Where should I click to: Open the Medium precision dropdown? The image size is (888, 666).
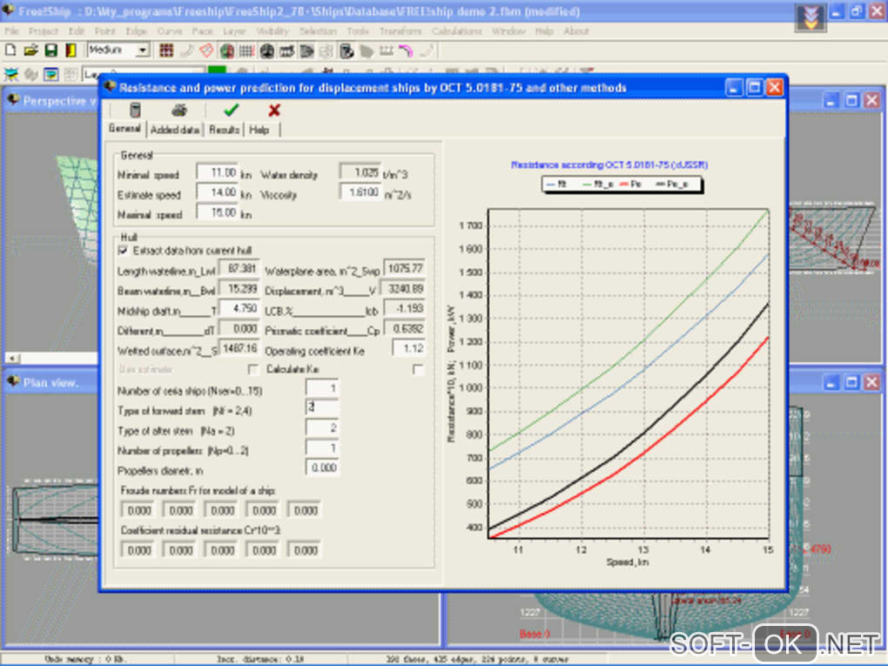click(143, 50)
